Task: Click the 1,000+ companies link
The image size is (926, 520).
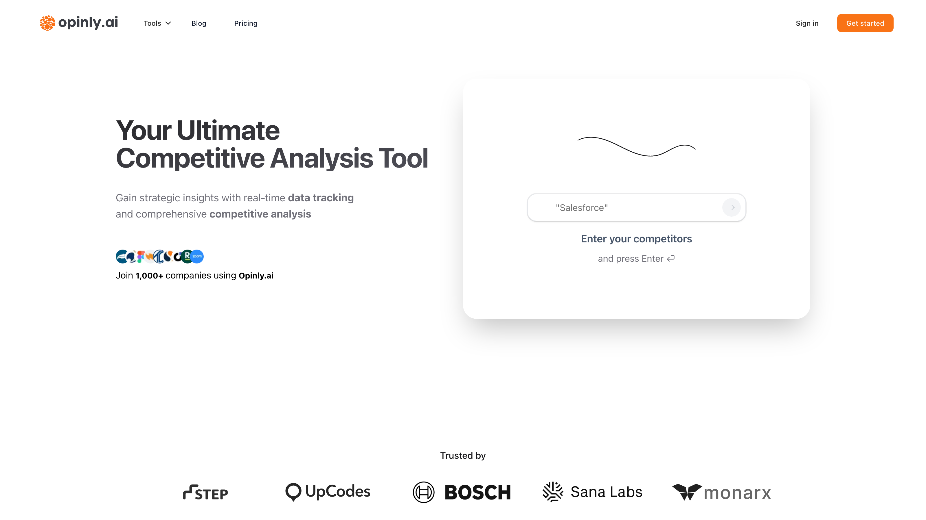Action: (149, 276)
